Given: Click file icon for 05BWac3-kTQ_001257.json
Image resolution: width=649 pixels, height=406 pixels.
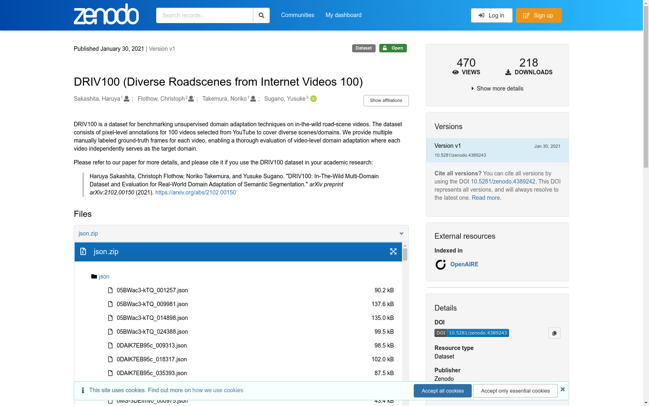Looking at the screenshot, I should click(110, 290).
